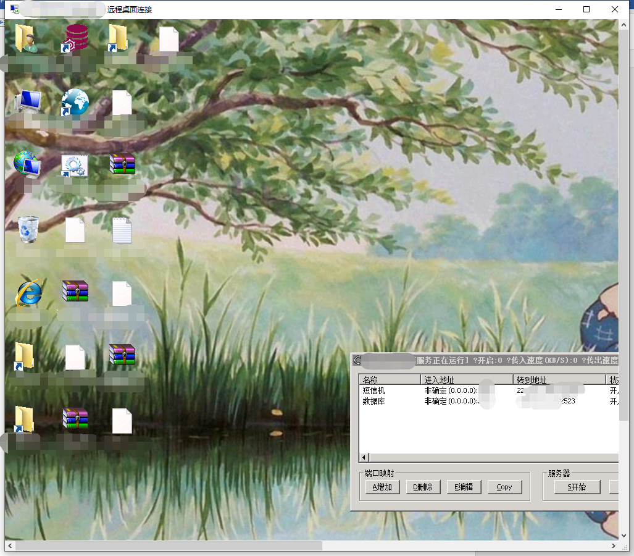This screenshot has width=634, height=556.
Task: Select the lined notepad text file icon
Action: (x=122, y=230)
